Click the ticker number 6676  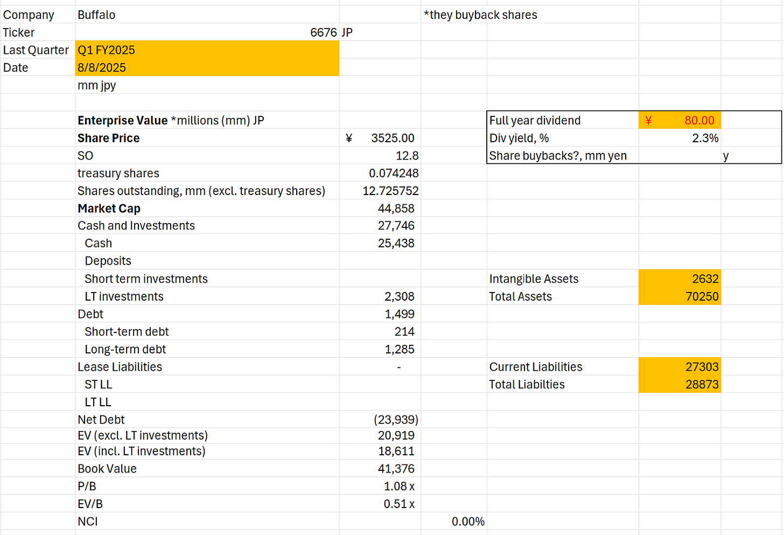(x=324, y=32)
